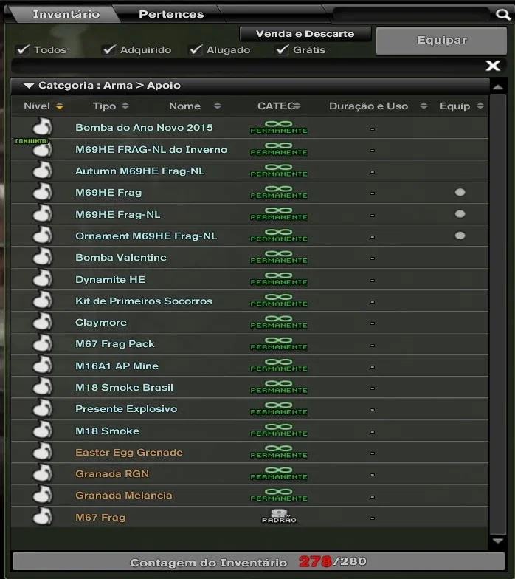Click icon beside Granada RGN
The width and height of the screenshot is (515, 579).
click(x=43, y=473)
